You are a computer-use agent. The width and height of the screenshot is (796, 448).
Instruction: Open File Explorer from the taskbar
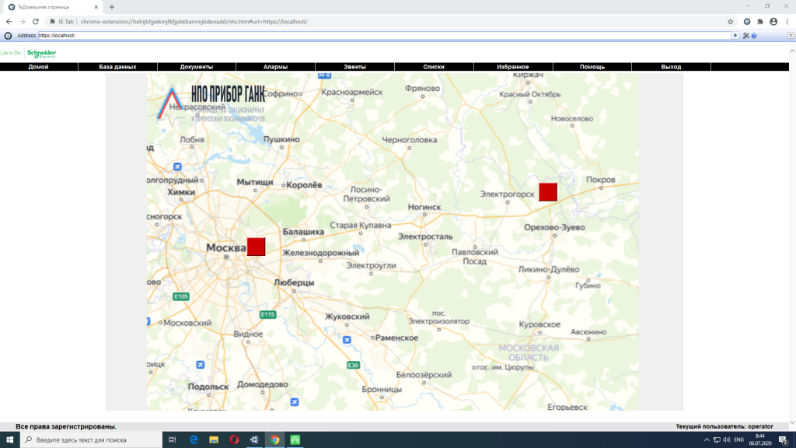[x=214, y=440]
